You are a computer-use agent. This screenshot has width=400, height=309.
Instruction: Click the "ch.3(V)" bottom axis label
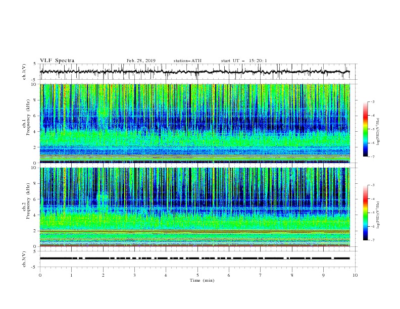click(x=24, y=259)
